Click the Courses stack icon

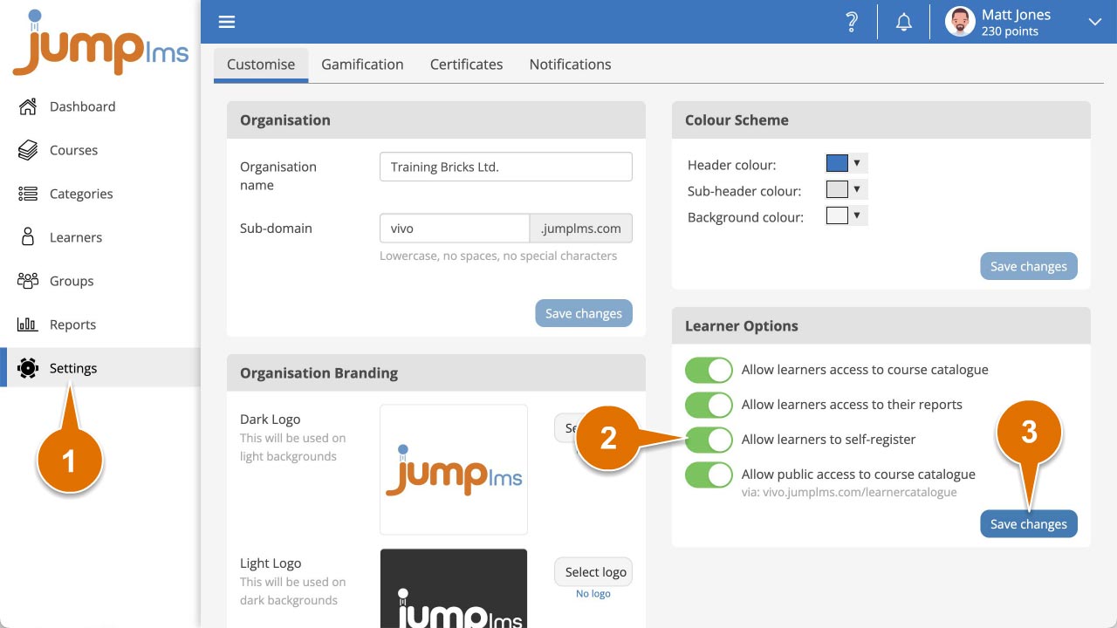pyautogui.click(x=28, y=150)
